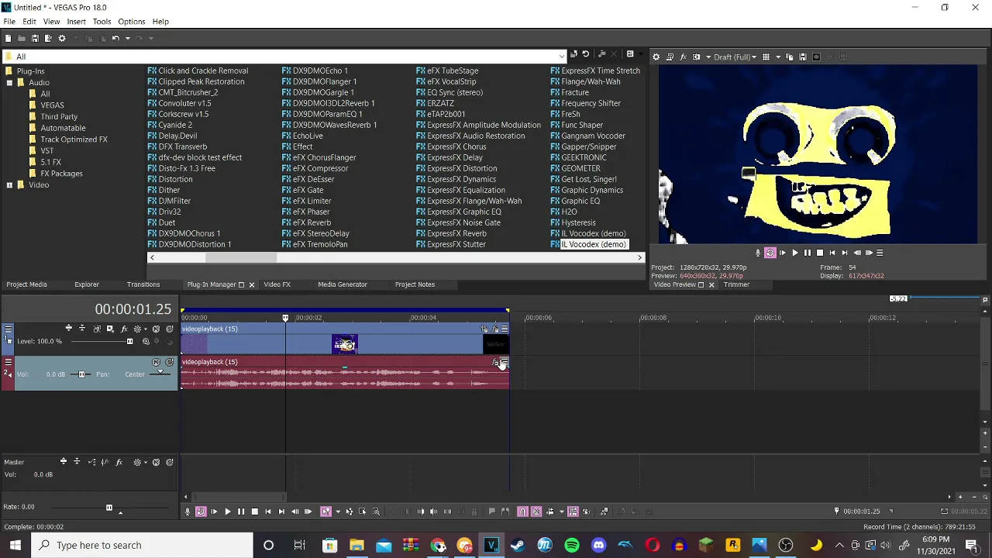Mute video track 1
The width and height of the screenshot is (992, 558).
pyautogui.click(x=156, y=329)
